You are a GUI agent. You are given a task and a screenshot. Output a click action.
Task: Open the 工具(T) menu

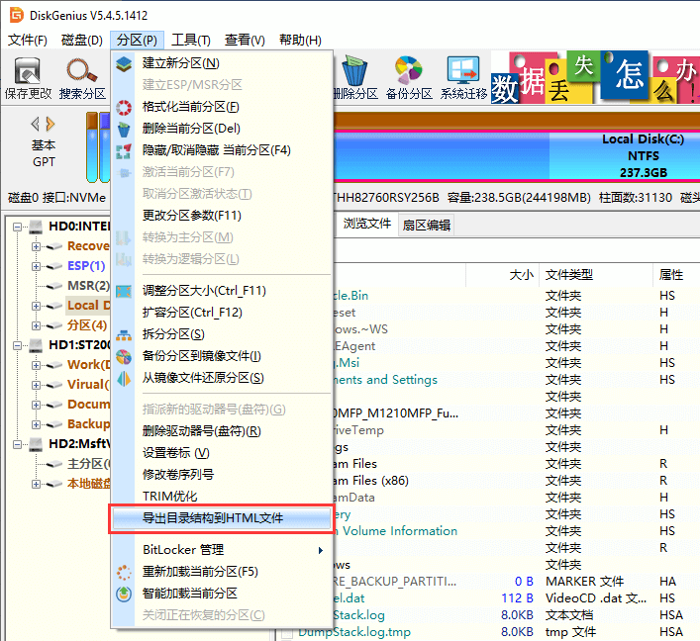[191, 41]
